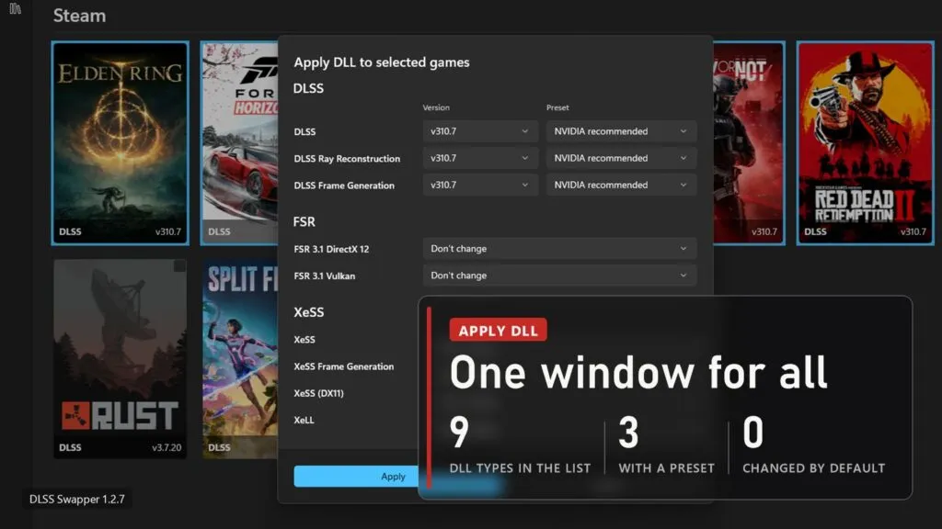The width and height of the screenshot is (942, 529).
Task: Click the v310.7 version on the Elden Ring card
Action: (x=168, y=231)
